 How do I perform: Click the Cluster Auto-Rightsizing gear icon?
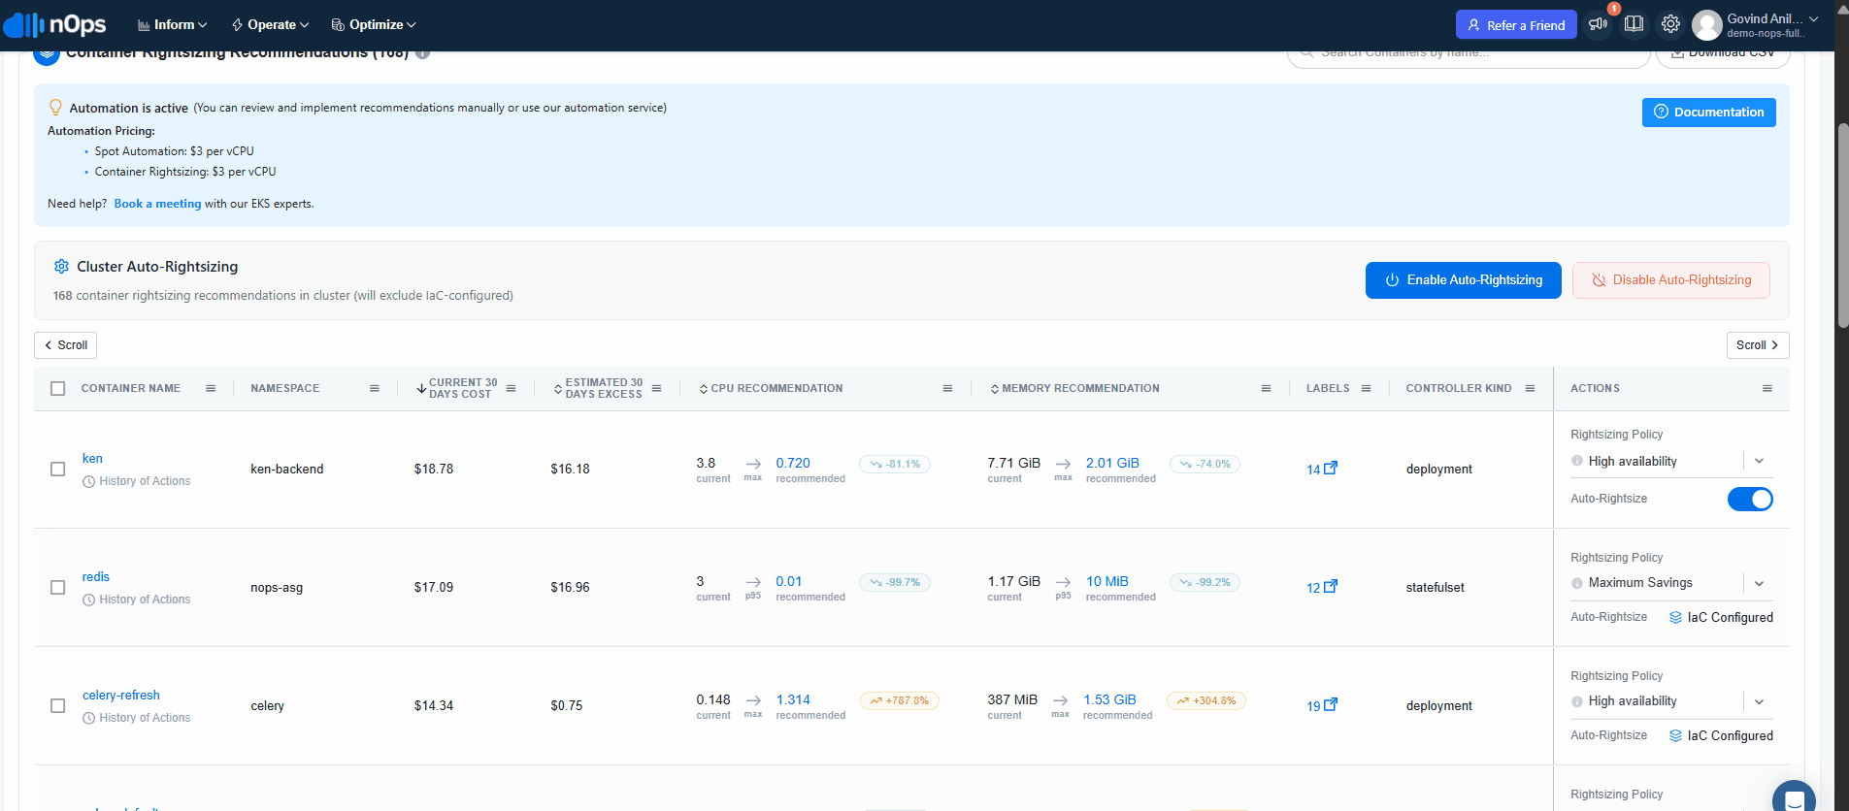click(x=61, y=266)
